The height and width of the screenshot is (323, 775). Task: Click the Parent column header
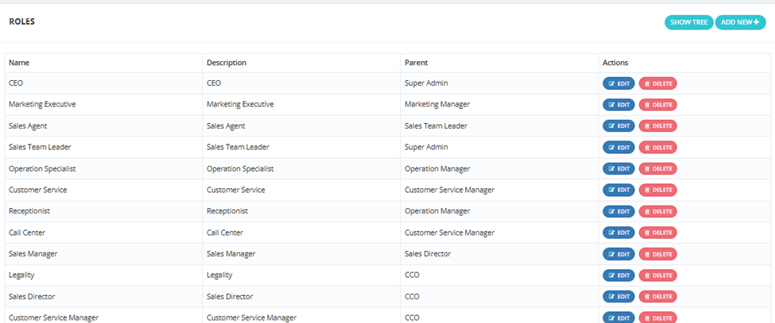coord(417,63)
